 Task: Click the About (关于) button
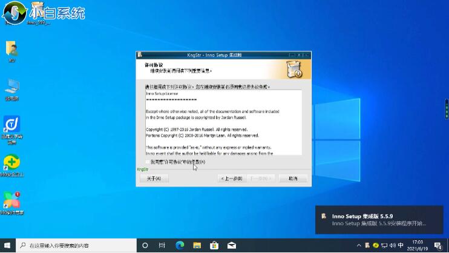pyautogui.click(x=154, y=179)
